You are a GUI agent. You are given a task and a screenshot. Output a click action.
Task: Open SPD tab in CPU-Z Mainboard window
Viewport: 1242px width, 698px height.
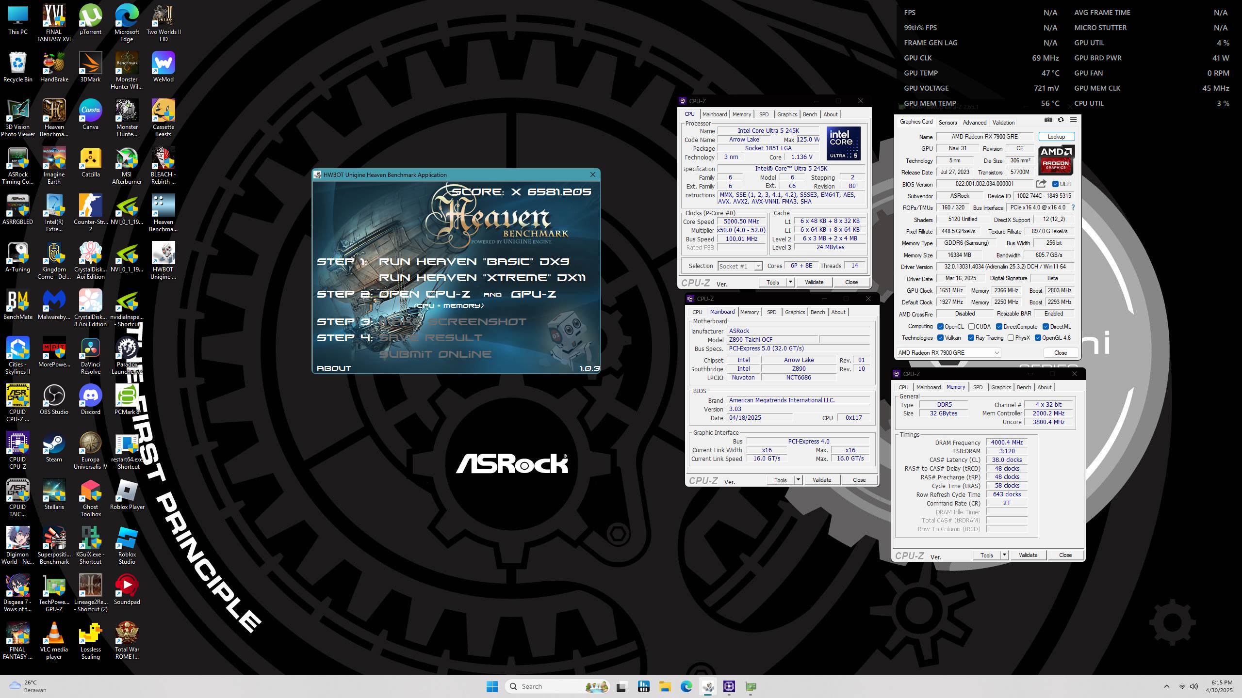[771, 312]
